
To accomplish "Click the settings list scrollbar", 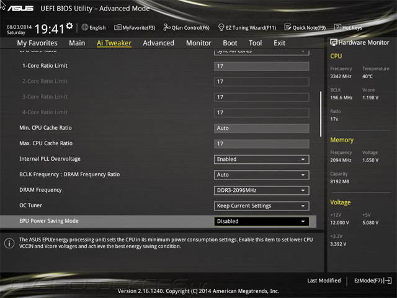I will pos(321,114).
